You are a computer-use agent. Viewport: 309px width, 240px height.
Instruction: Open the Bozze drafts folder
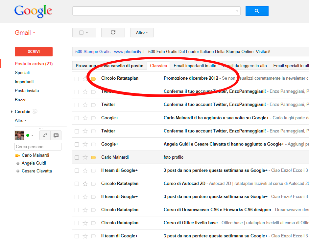click(20, 100)
